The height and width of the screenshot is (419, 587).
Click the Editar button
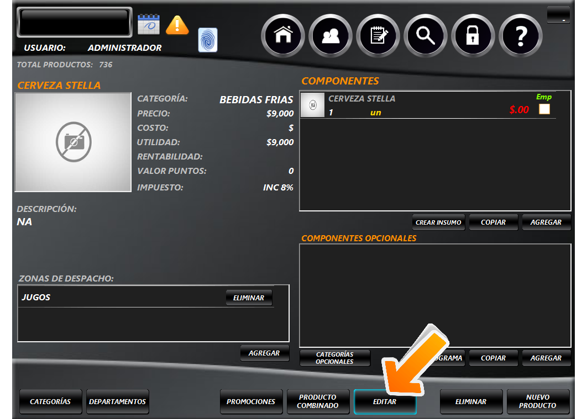click(385, 402)
